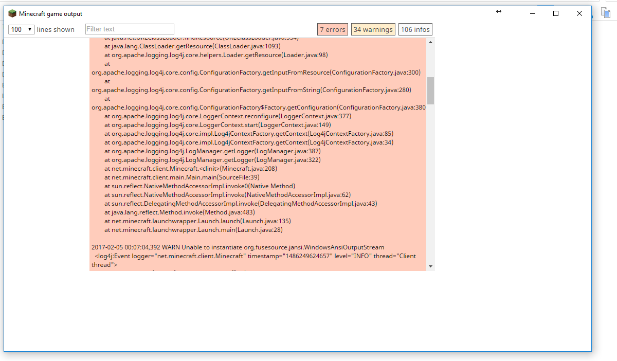
Task: Click the Minecraft.<clinit>(Minecraft.java:208) line
Action: [x=191, y=169]
